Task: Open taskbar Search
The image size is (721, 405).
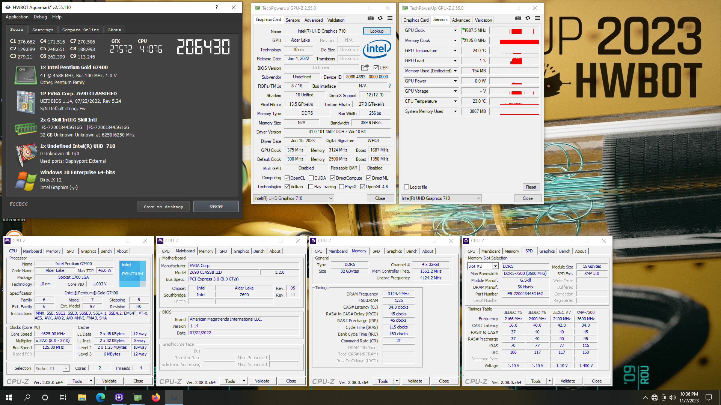Action: coord(27,397)
